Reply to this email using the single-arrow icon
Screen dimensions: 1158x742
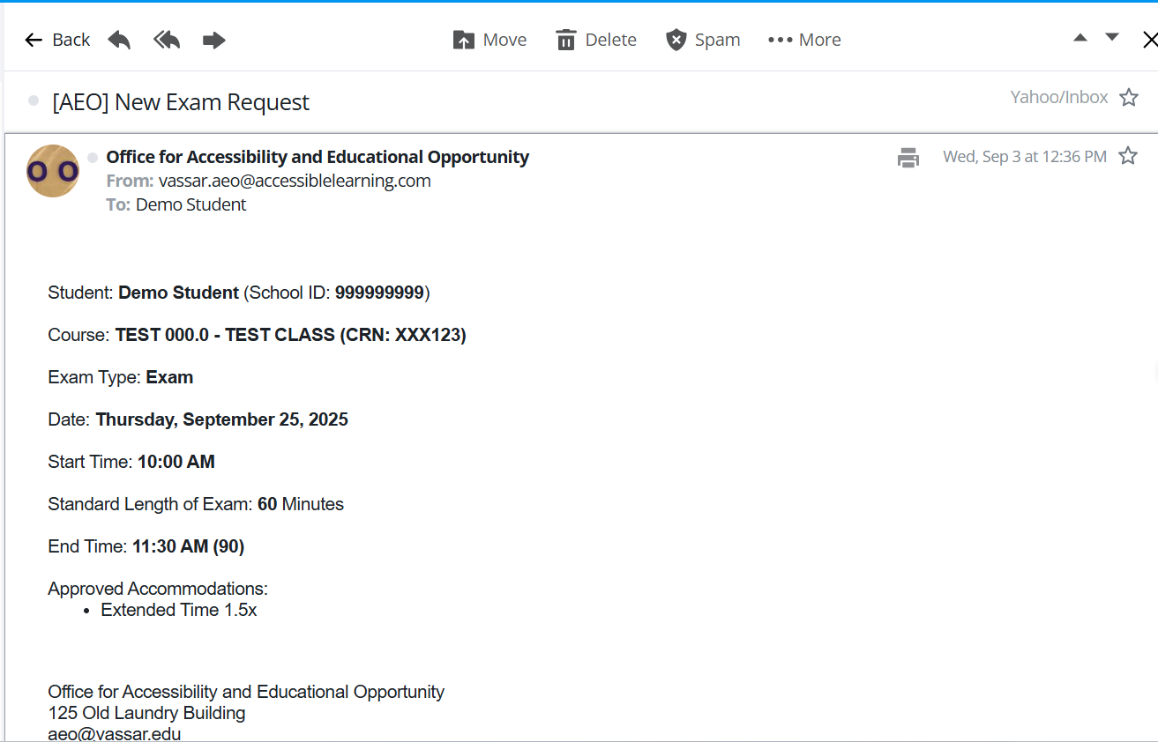119,40
